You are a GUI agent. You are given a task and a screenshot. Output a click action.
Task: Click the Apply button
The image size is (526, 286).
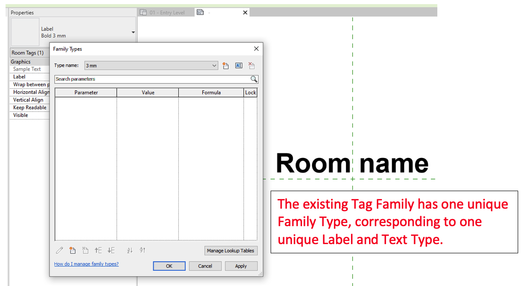point(241,266)
